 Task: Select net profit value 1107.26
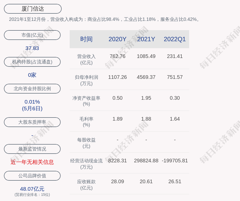(117, 77)
